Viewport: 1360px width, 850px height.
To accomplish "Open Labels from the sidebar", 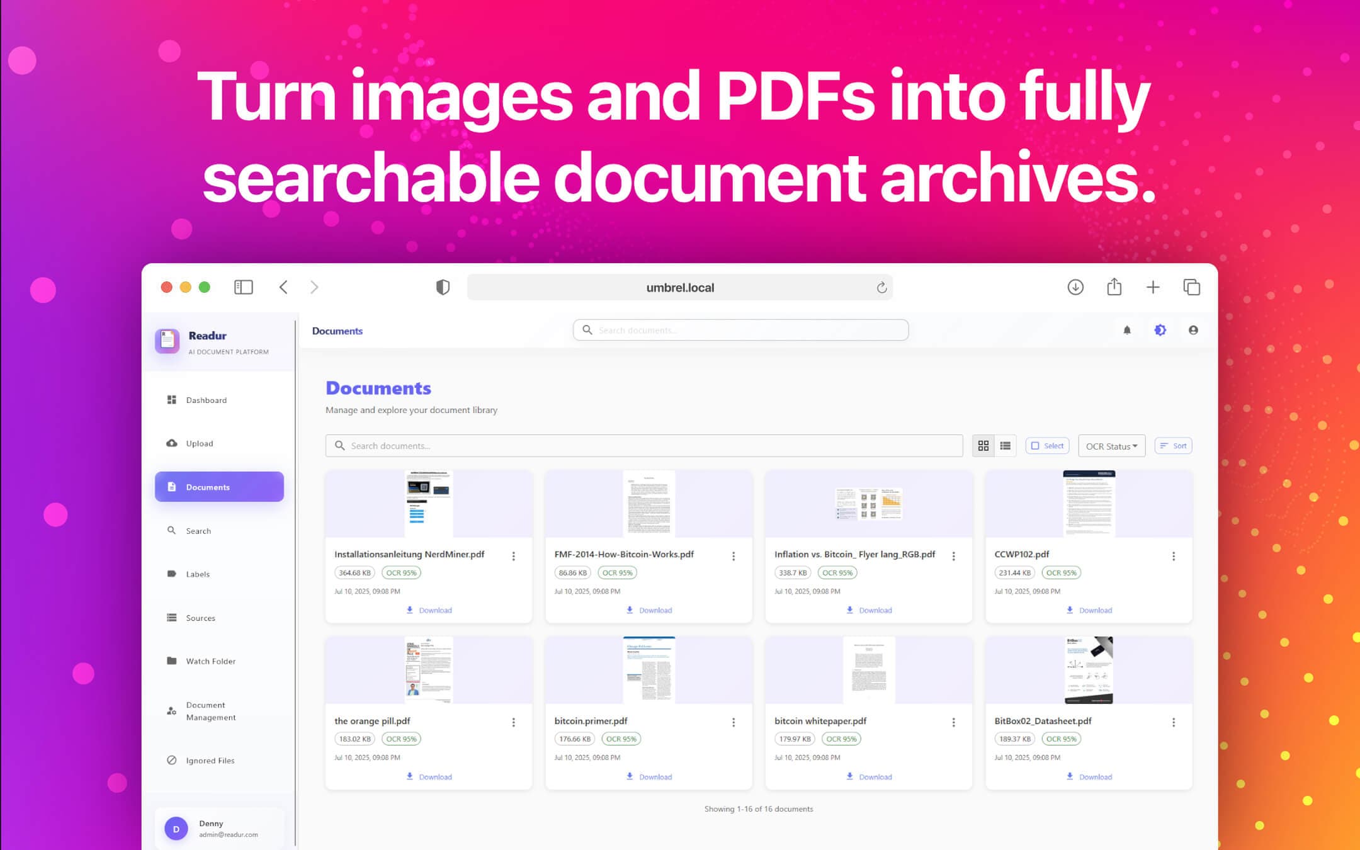I will click(197, 574).
